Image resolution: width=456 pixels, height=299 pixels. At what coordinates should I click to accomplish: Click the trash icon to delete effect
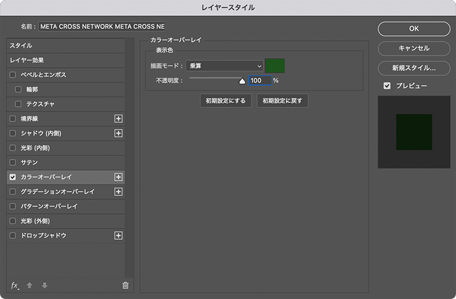(x=125, y=285)
